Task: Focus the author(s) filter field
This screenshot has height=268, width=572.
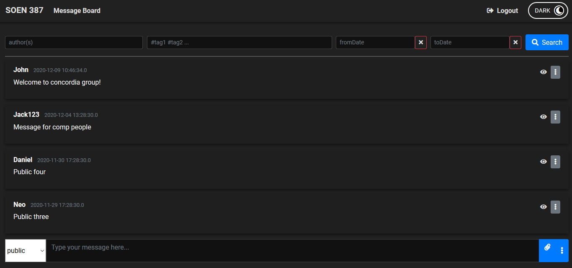Action: pyautogui.click(x=74, y=42)
